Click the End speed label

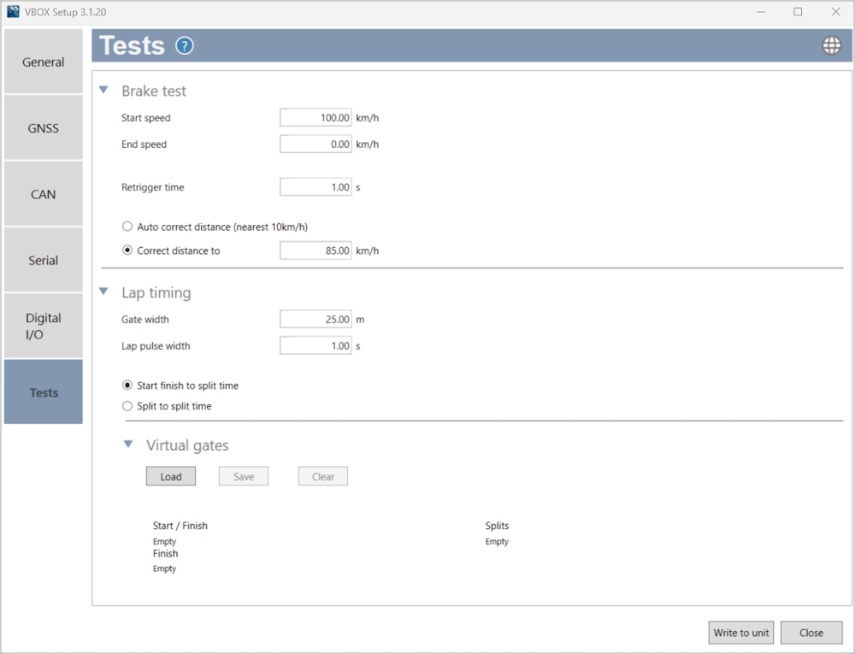tap(144, 144)
